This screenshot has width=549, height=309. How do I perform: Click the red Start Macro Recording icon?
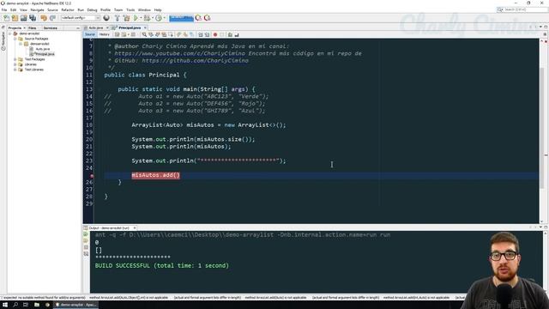215,34
